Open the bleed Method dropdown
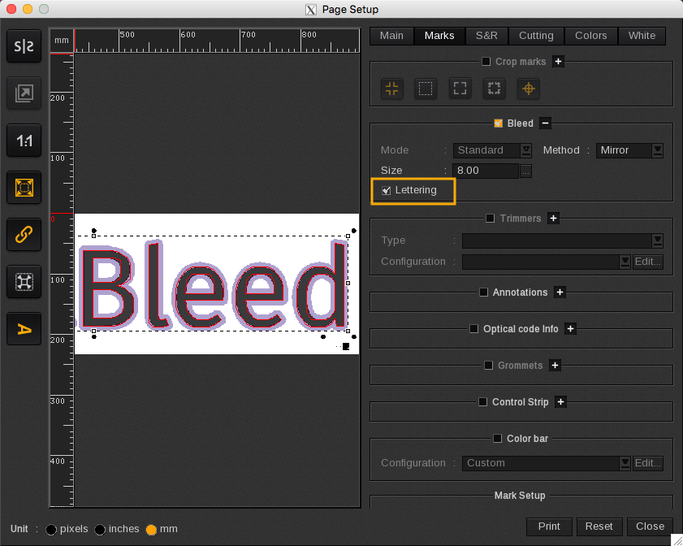The height and width of the screenshot is (546, 683). pyautogui.click(x=629, y=150)
